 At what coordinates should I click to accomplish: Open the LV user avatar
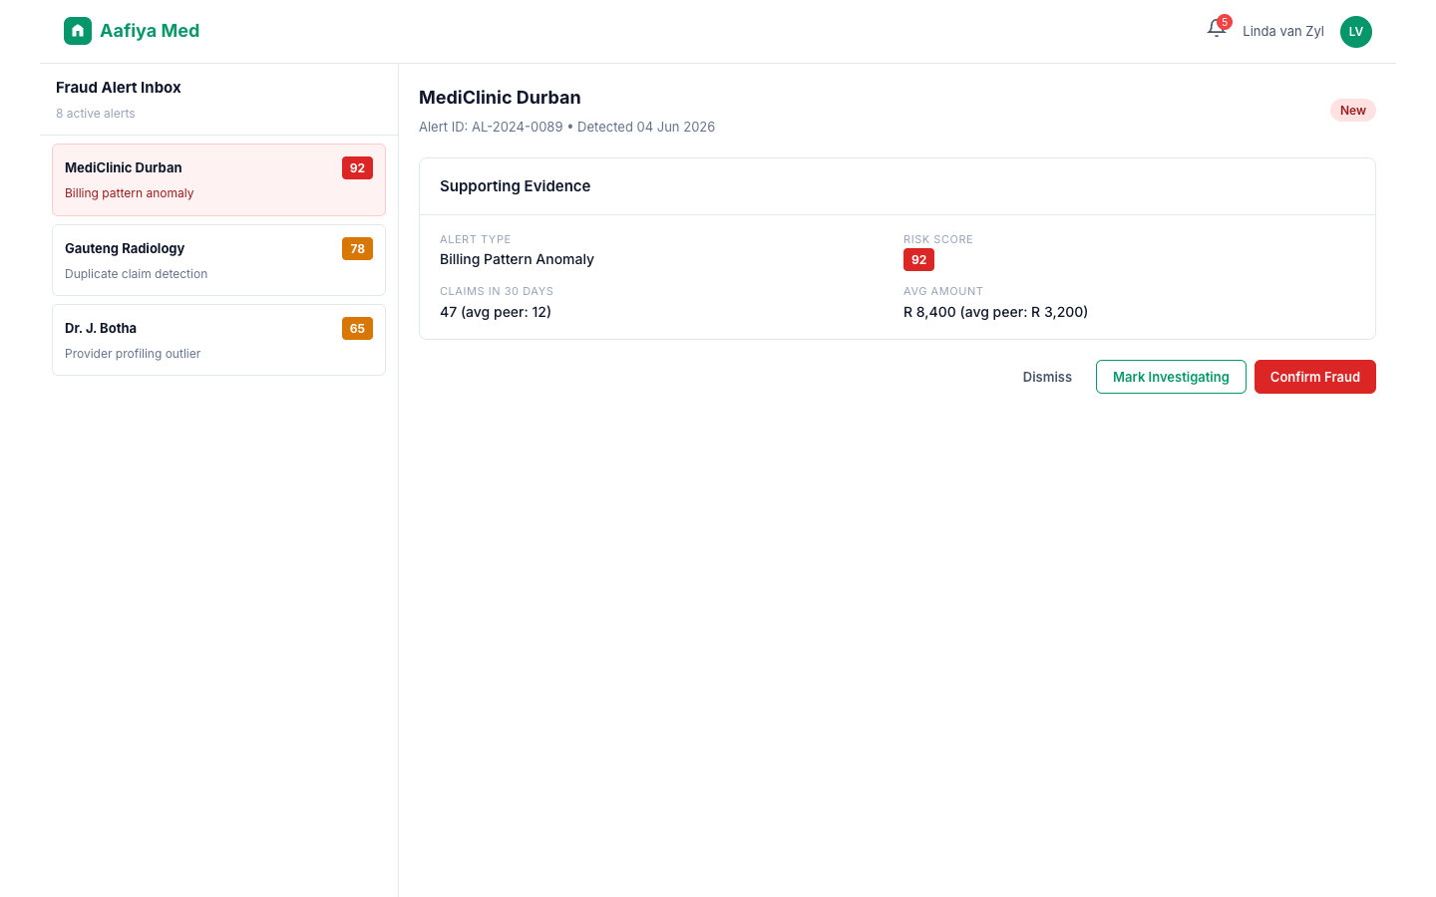(1356, 32)
